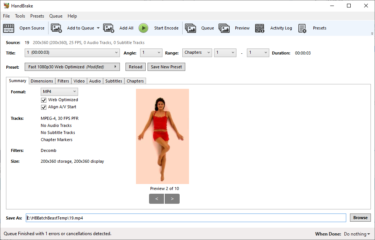
Task: Go to next preview image
Action: click(172, 199)
